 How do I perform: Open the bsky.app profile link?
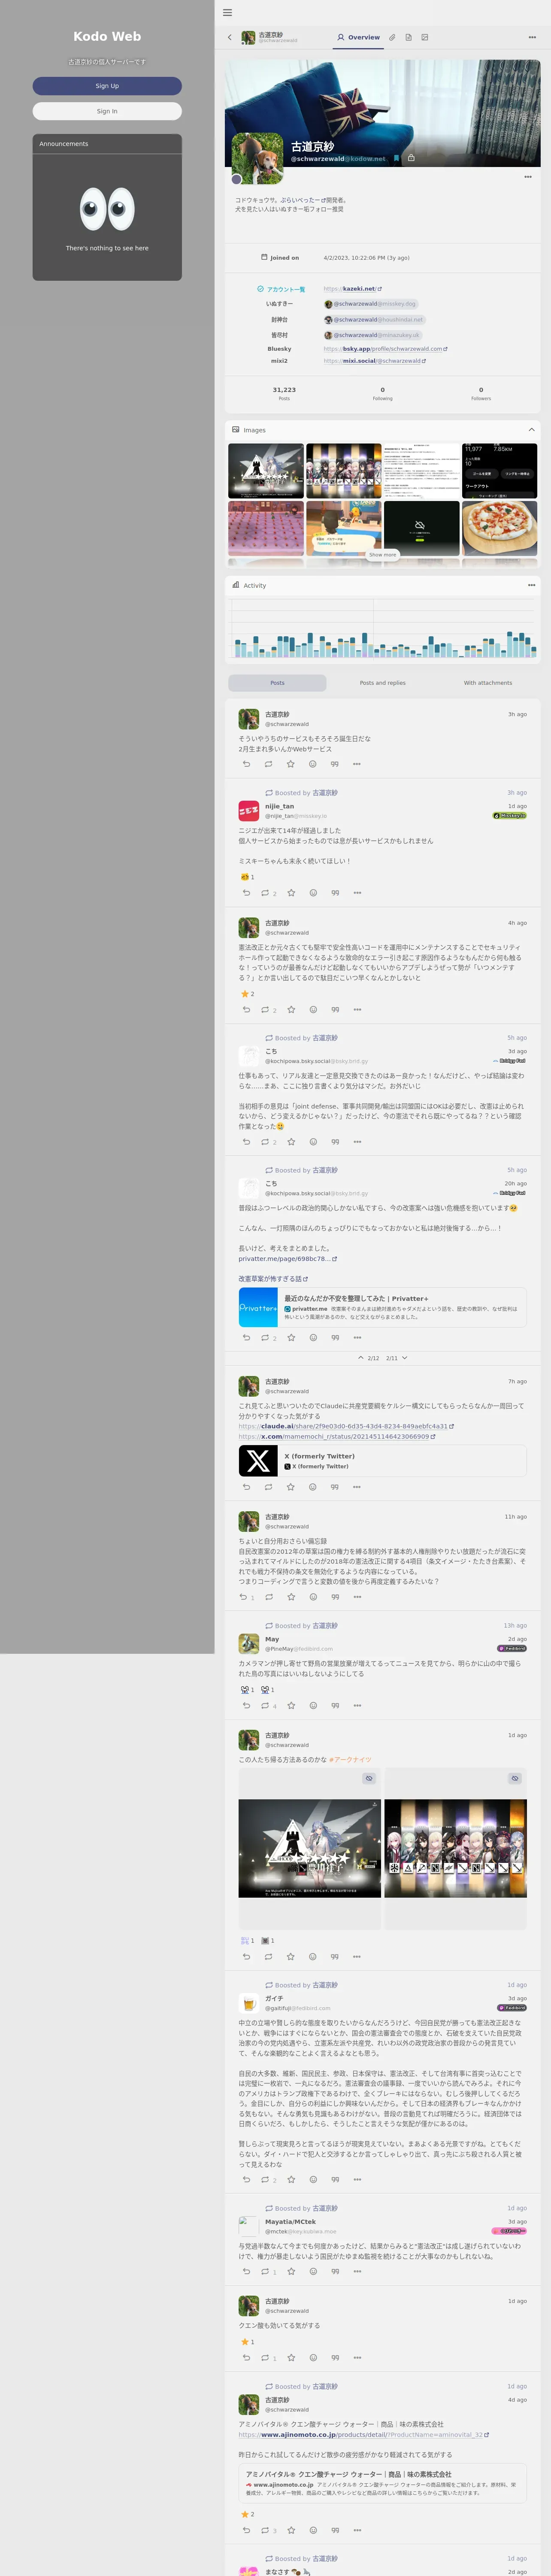click(385, 349)
